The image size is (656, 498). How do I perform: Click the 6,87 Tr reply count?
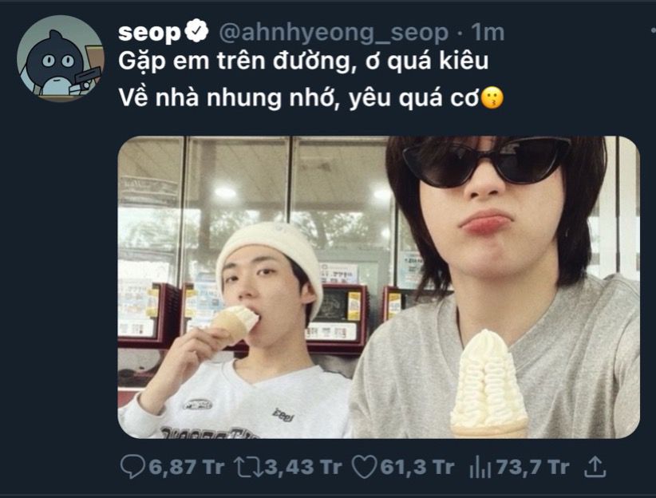pyautogui.click(x=186, y=467)
